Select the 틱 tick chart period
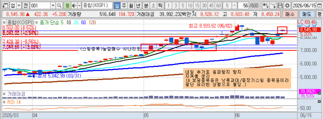 tap(160, 5)
